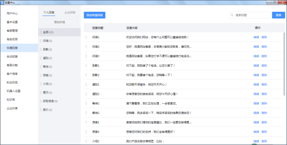Delete the 道别1 reply

264,84
